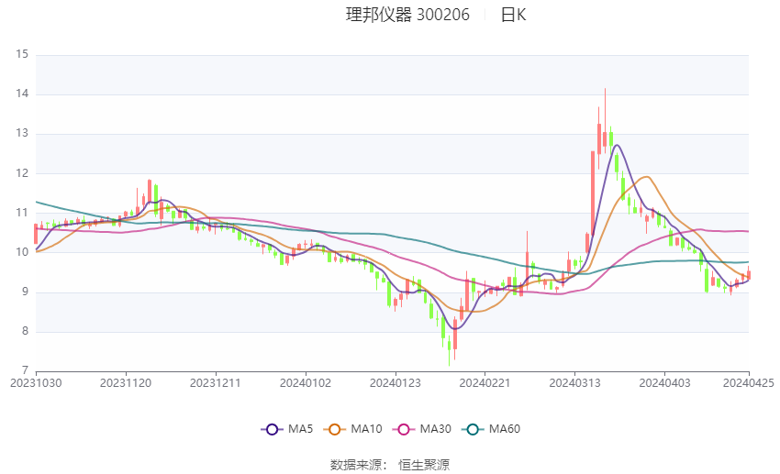Click x-axis date label 20231120
The image size is (780, 474).
pyautogui.click(x=126, y=383)
